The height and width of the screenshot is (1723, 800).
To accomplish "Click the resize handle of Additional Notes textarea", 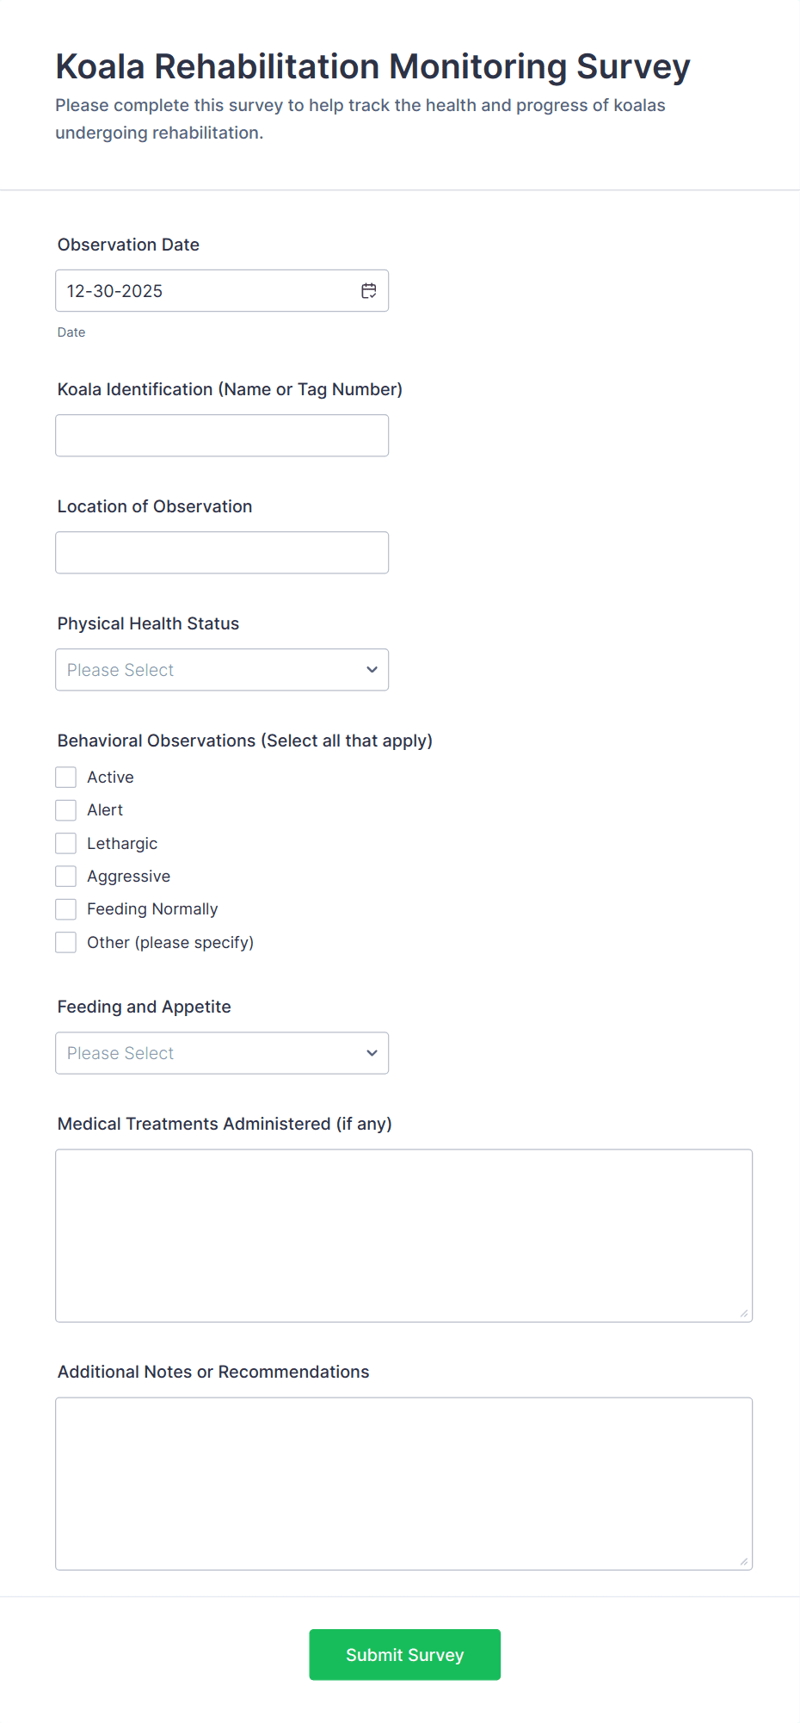I will 743,1562.
